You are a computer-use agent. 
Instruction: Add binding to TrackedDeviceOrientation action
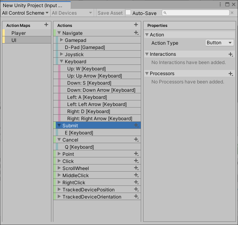coord(136,197)
